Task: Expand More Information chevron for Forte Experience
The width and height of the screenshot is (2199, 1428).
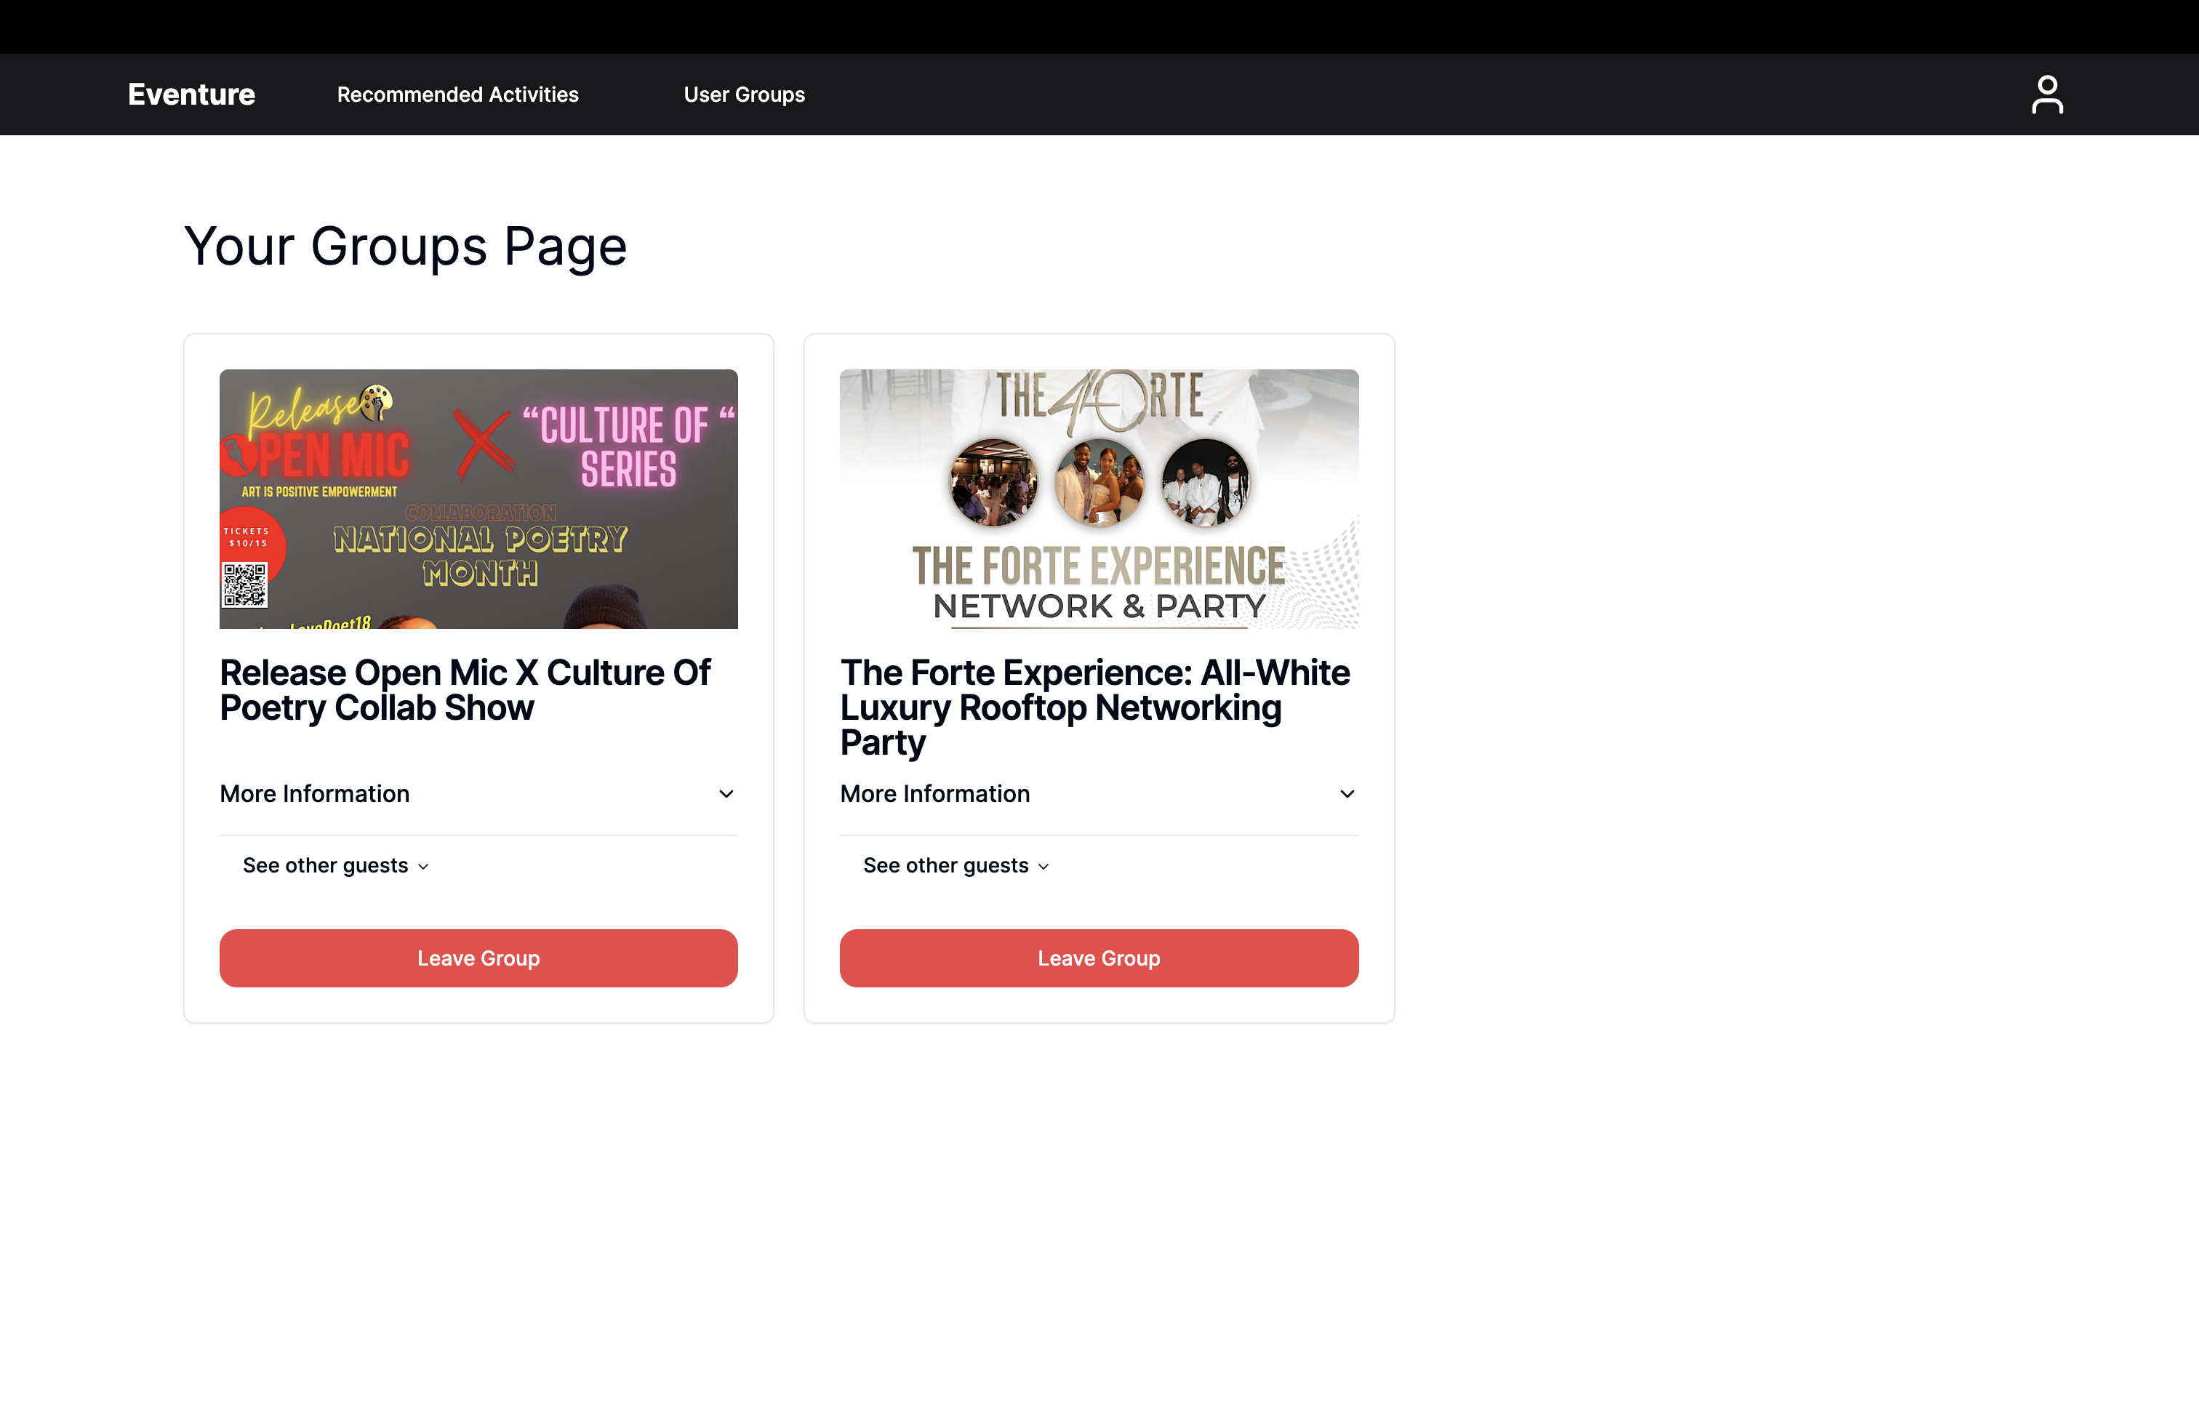Action: pos(1347,795)
